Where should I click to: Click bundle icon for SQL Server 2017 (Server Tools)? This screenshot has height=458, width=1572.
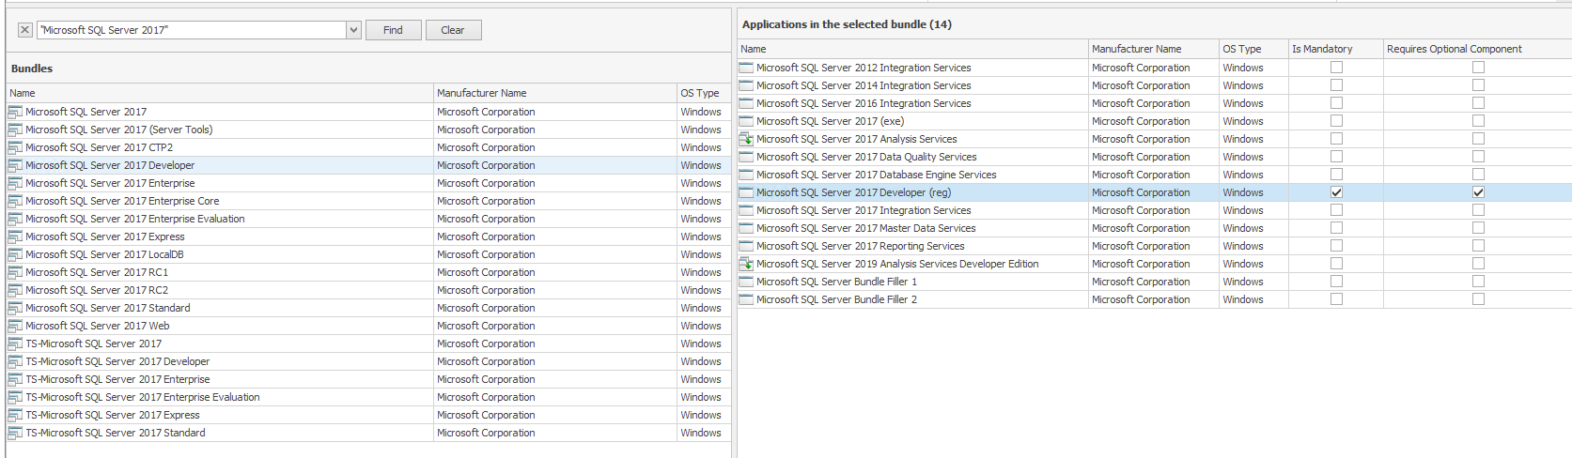tap(15, 130)
